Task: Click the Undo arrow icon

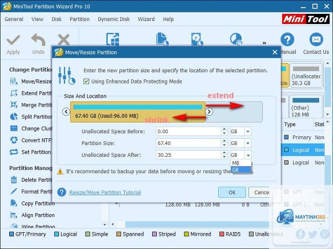Action: pos(38,40)
